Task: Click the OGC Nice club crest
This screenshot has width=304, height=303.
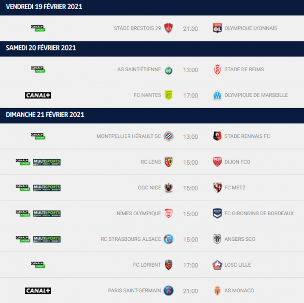Action: point(169,188)
